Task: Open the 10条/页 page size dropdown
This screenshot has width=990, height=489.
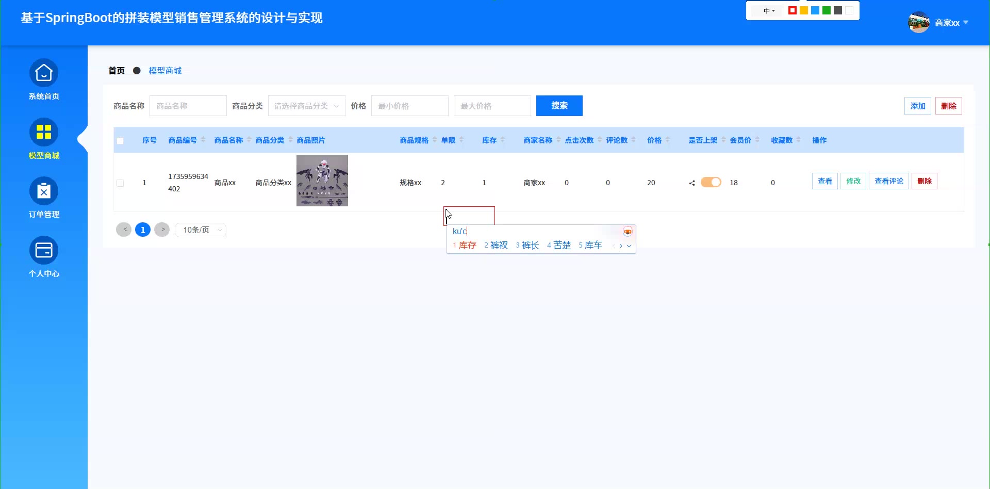Action: point(201,230)
